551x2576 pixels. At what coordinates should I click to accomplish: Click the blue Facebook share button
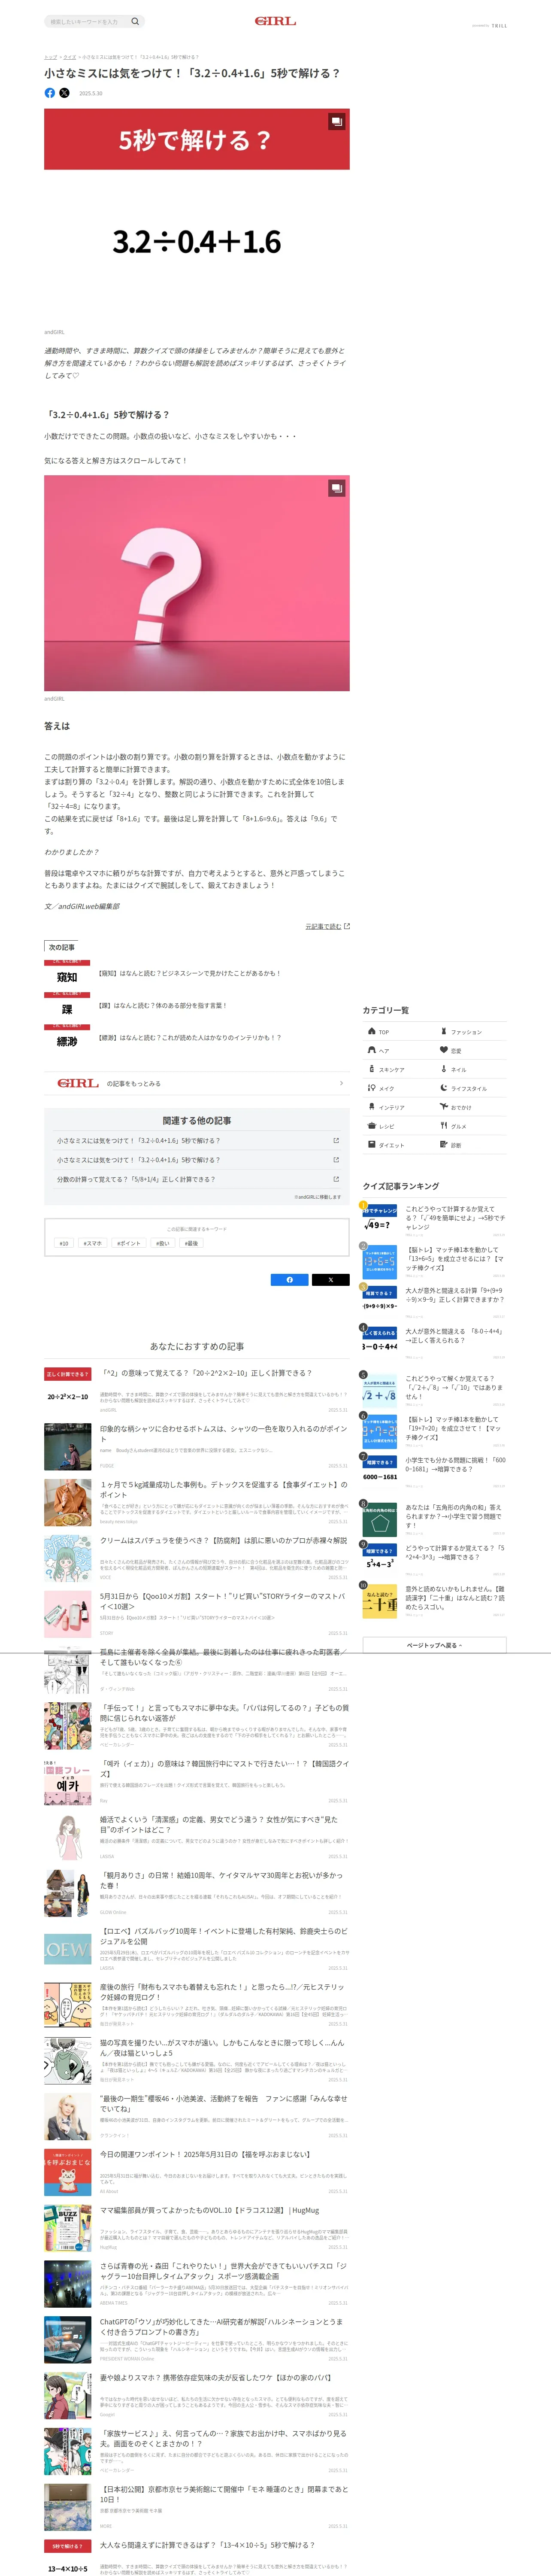point(290,1279)
